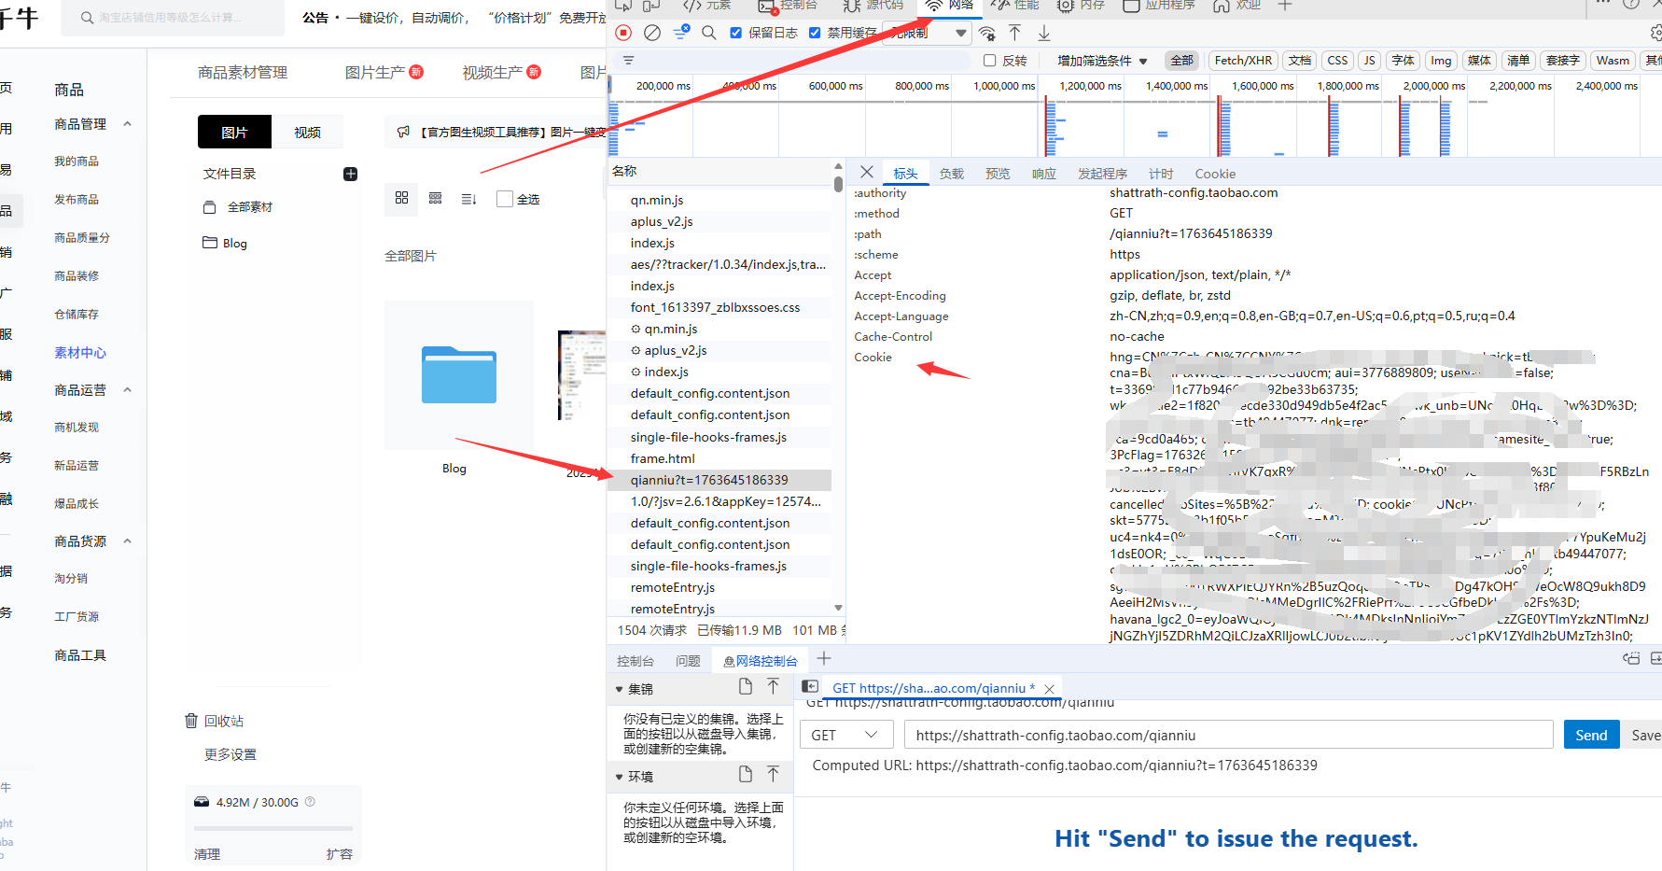Enable the 反转 filter checkbox
The width and height of the screenshot is (1662, 871).
point(990,61)
